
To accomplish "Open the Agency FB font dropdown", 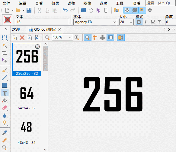I will (x=95, y=22).
